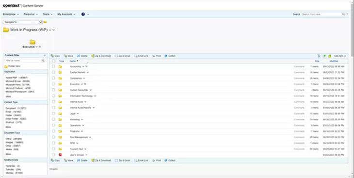Open the Accounting row function menu arrow
354x178 pixels.
tap(83, 66)
